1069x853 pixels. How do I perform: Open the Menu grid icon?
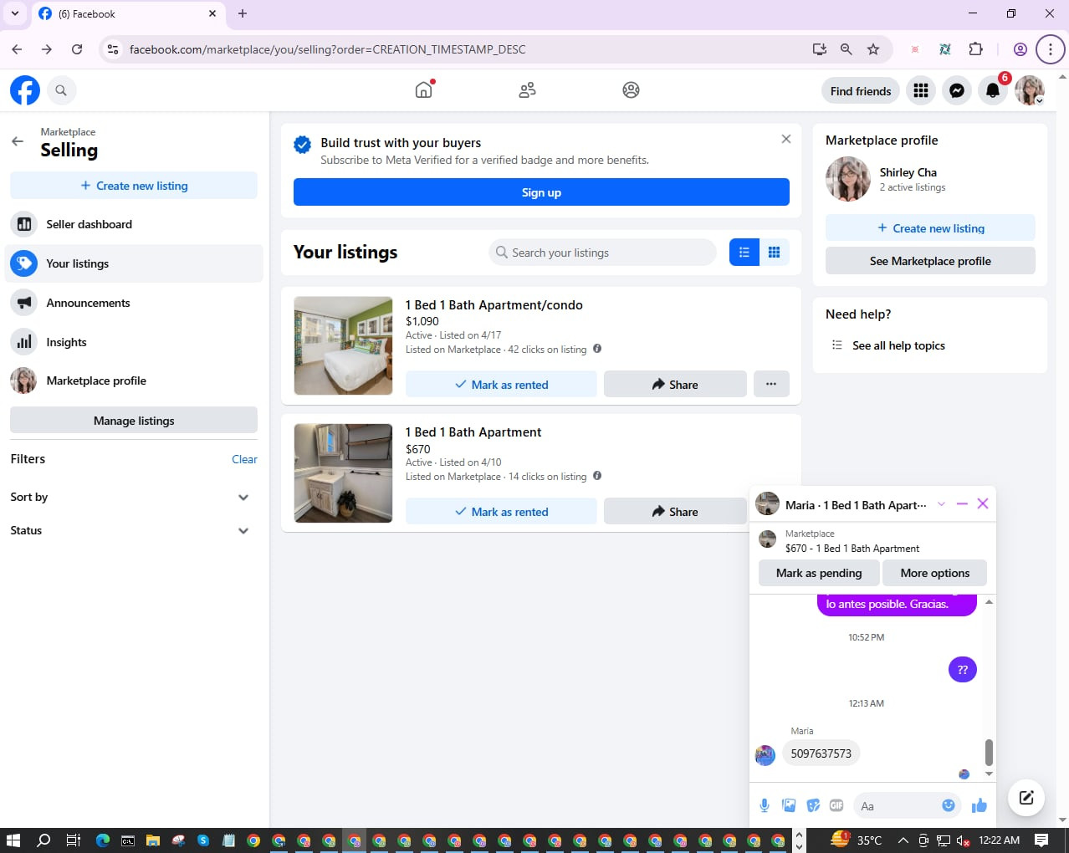tap(921, 90)
